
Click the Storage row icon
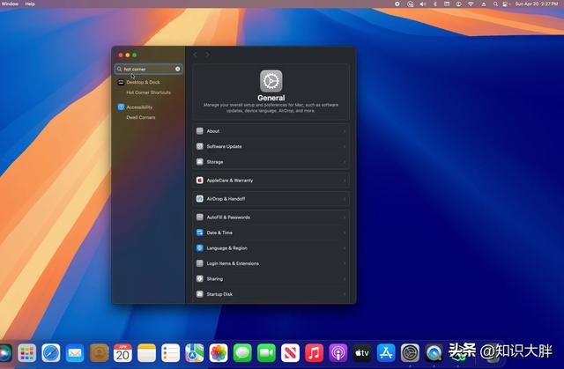coord(200,162)
